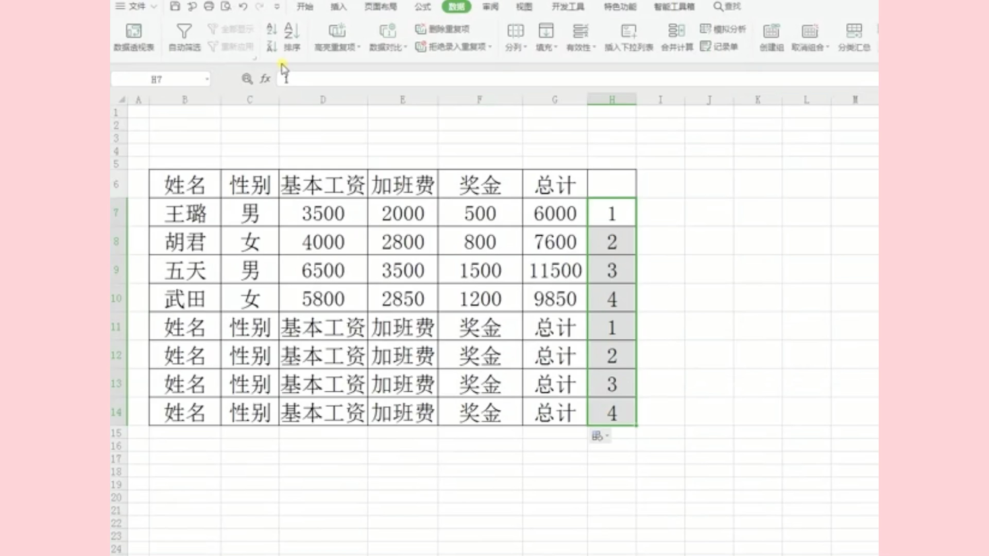989x556 pixels.
Task: Open the name box dropdown arrow
Action: 207,79
